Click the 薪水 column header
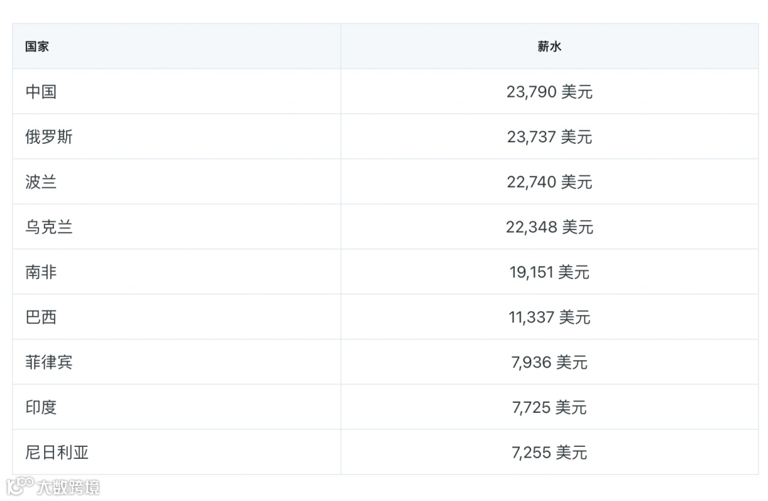Screen dimensions: 768x501 [549, 46]
